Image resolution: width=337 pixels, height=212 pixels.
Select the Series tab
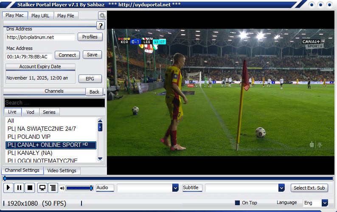[49, 112]
